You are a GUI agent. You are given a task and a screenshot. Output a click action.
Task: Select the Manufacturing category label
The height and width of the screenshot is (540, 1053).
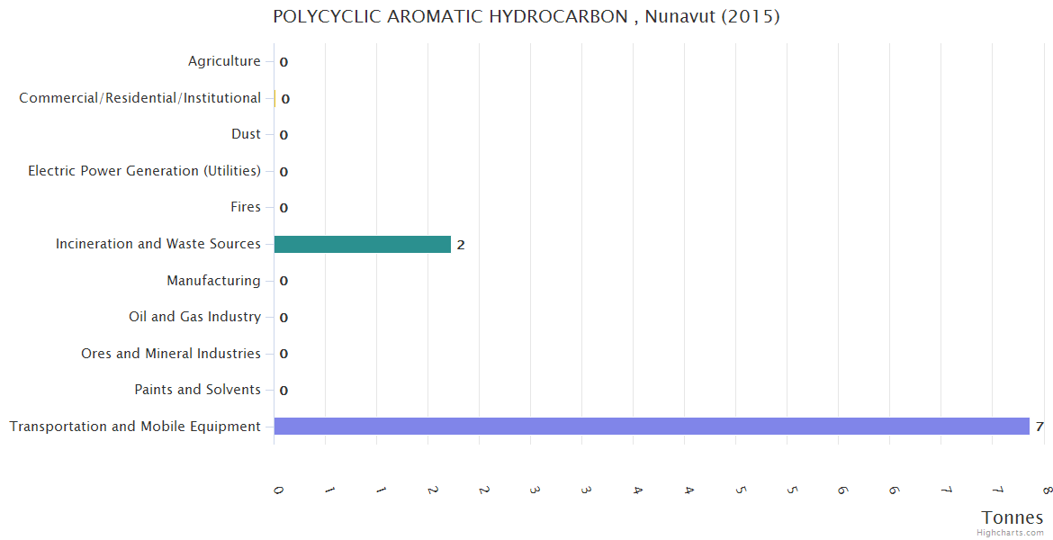(213, 281)
